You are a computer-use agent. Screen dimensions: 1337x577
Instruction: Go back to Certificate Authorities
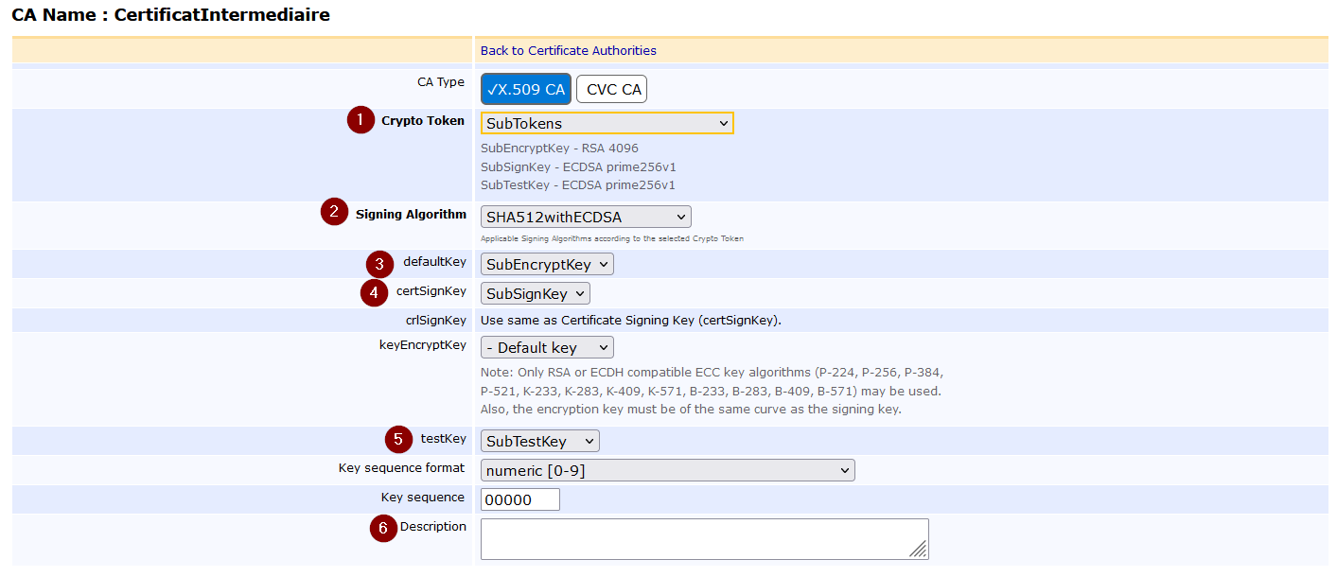coord(568,51)
